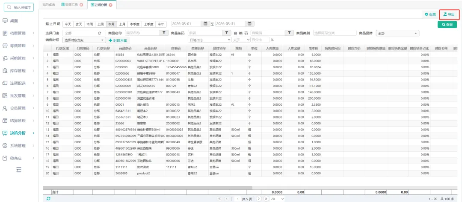Click the 导出 export button
The image size is (462, 202).
tap(449, 14)
